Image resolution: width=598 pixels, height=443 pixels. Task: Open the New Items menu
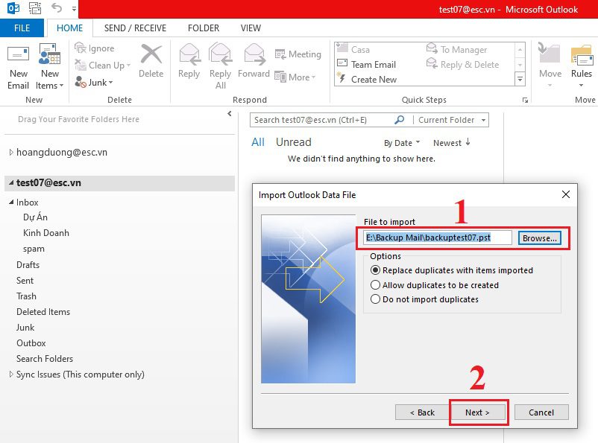pyautogui.click(x=49, y=67)
